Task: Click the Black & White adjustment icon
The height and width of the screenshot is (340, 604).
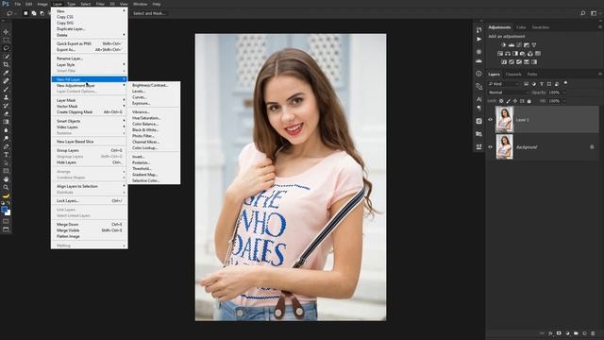Action: tap(515, 54)
